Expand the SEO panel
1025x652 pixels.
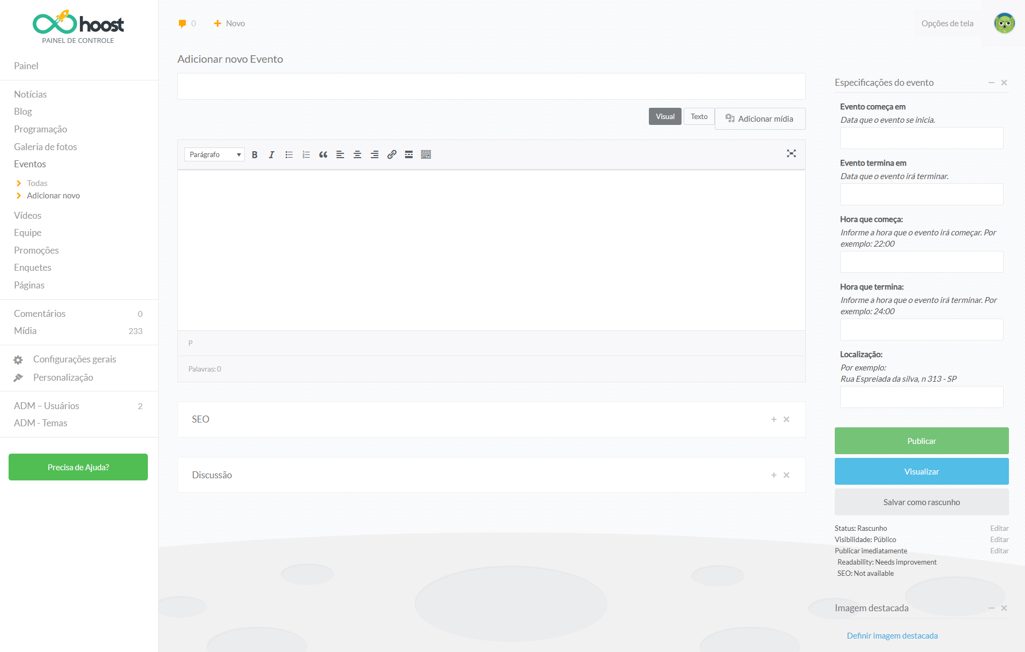pyautogui.click(x=773, y=419)
